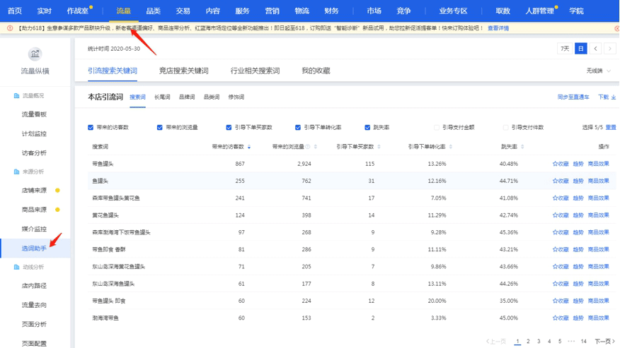Click sort icon on 跳失率 column
Viewport: 620px width, 348px height.
(x=522, y=147)
